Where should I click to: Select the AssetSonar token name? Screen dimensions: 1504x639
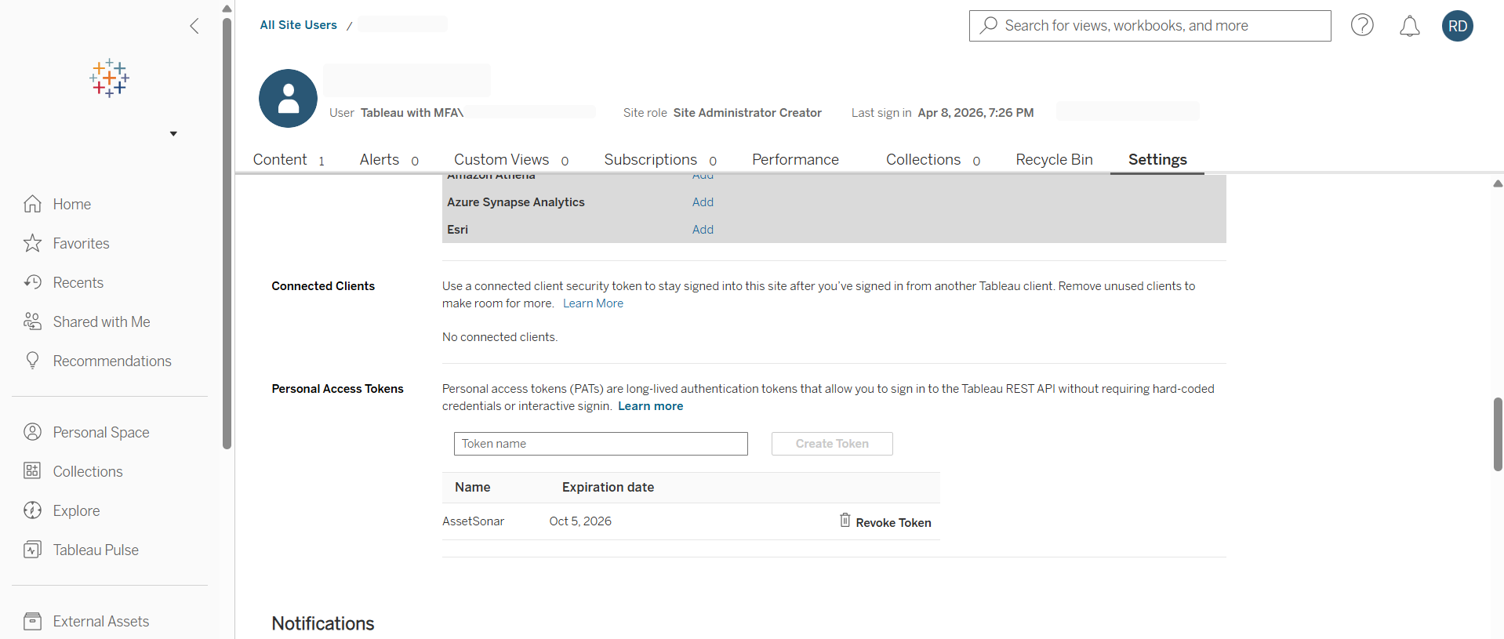(473, 521)
